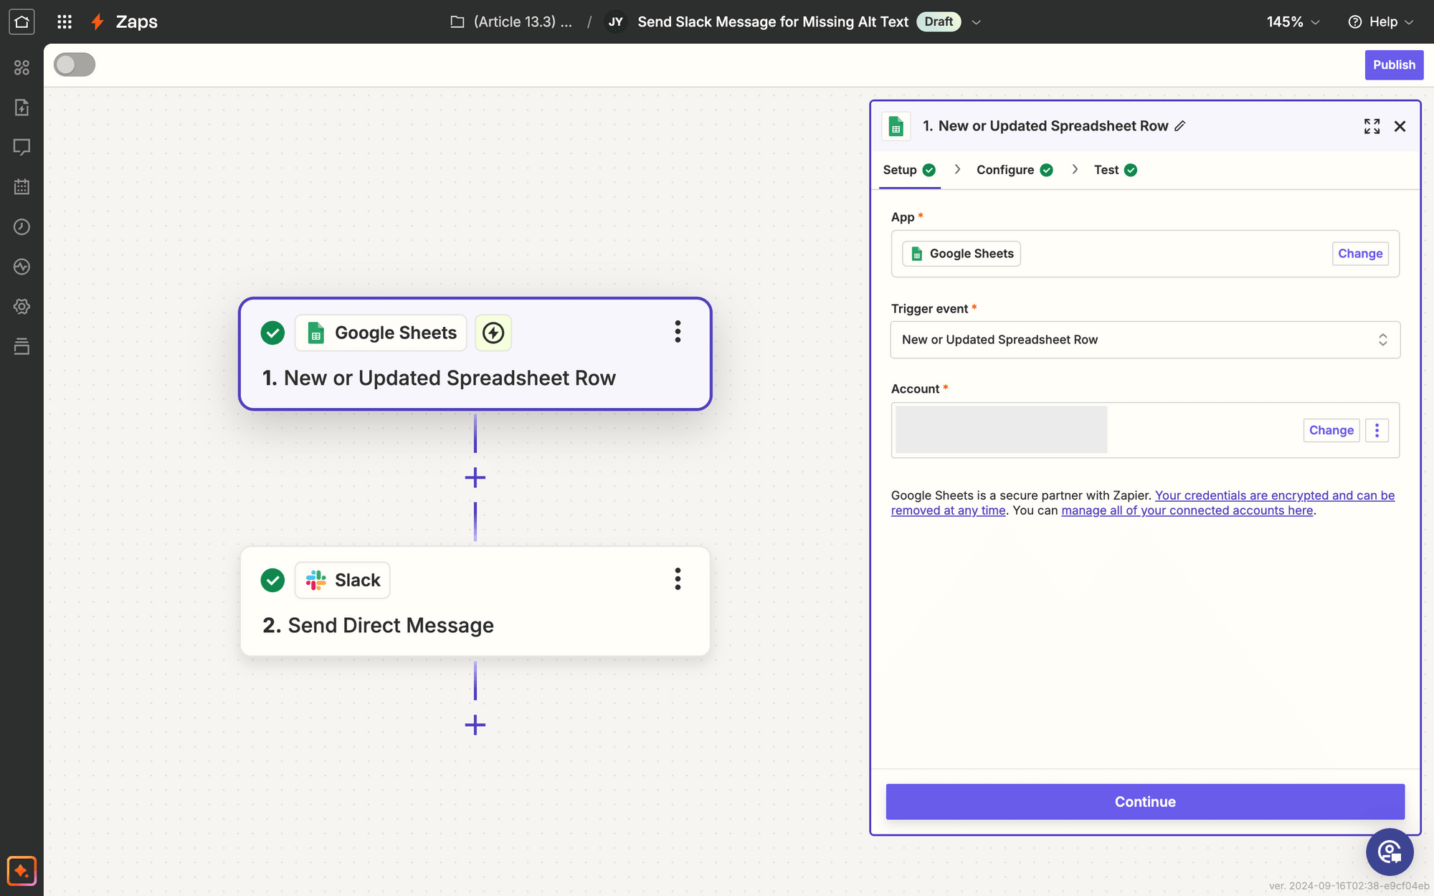The image size is (1434, 896).
Task: Open the history clock sidebar icon
Action: (x=22, y=227)
